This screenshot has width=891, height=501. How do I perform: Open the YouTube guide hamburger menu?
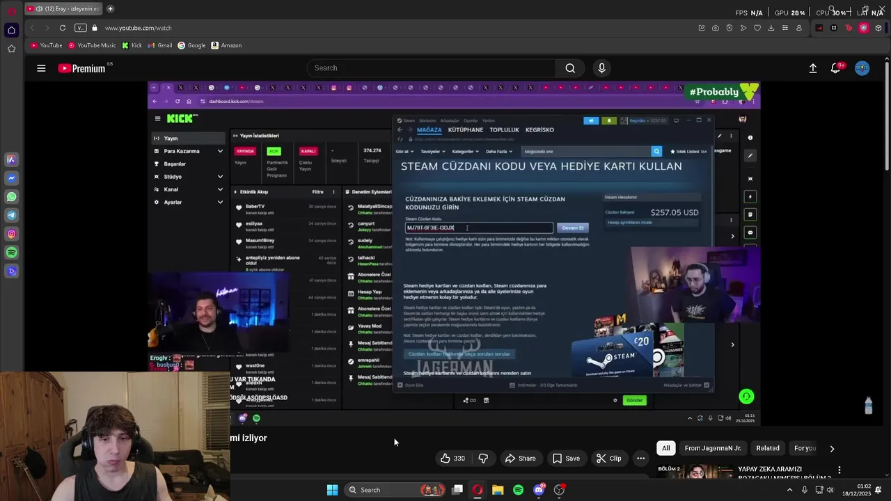pyautogui.click(x=41, y=68)
